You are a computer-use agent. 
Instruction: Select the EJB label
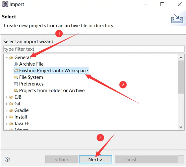18,97
